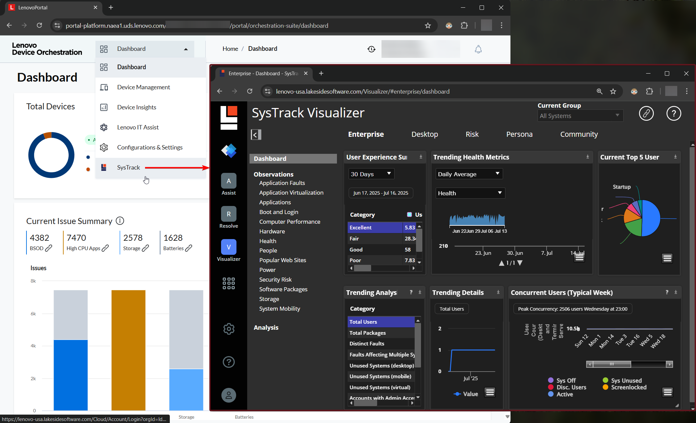This screenshot has width=696, height=423.
Task: Open chart menu in Concurrent Users panel
Action: click(668, 392)
